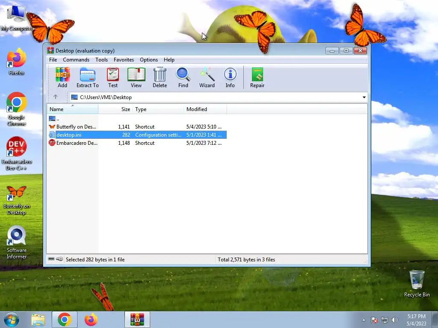Select the Butterfly on Des... file row
This screenshot has height=328, width=438.
pos(137,126)
